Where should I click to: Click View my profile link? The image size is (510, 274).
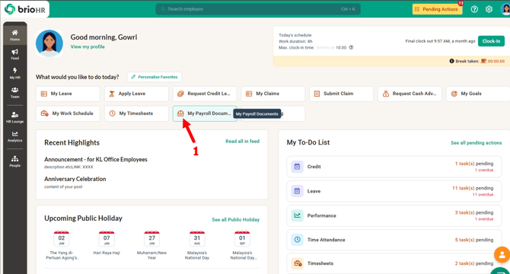[x=88, y=46]
